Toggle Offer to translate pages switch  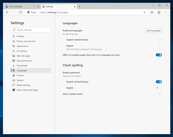(159, 55)
